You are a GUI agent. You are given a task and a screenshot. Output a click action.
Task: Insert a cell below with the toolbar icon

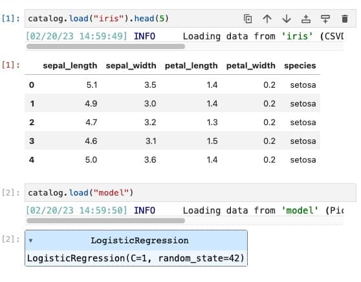click(x=325, y=19)
